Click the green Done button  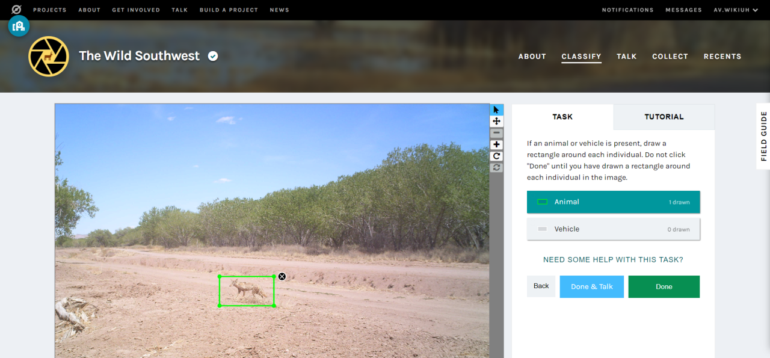664,286
